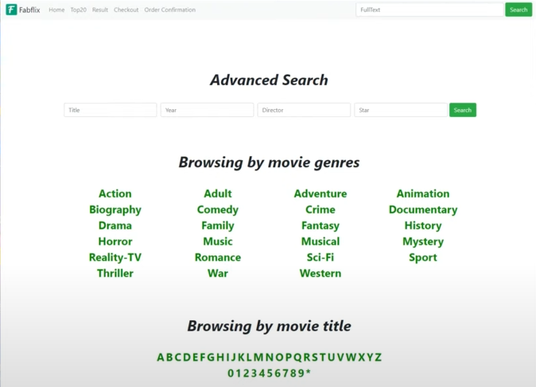Browse titles starting with H
The width and height of the screenshot is (536, 387).
click(220, 358)
